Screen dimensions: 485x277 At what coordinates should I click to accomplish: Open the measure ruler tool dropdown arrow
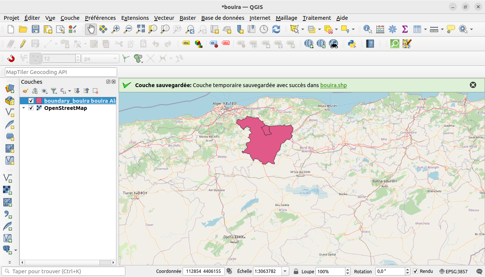(442, 29)
